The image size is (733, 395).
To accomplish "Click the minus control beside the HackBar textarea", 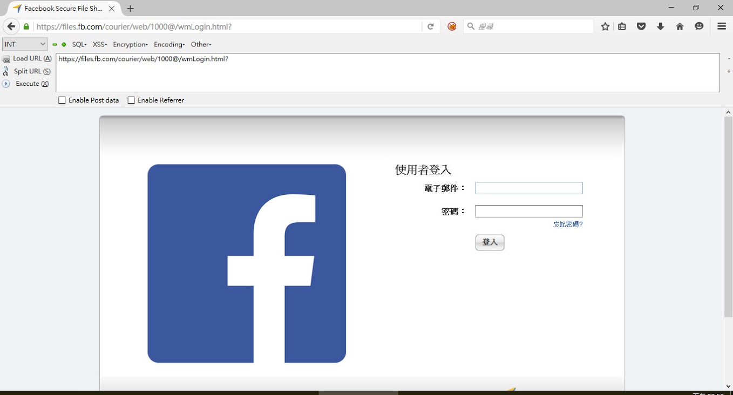I will point(729,59).
